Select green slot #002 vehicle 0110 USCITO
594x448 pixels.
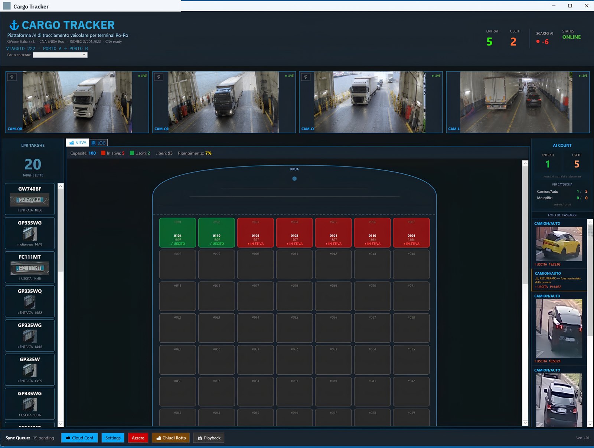(x=216, y=233)
